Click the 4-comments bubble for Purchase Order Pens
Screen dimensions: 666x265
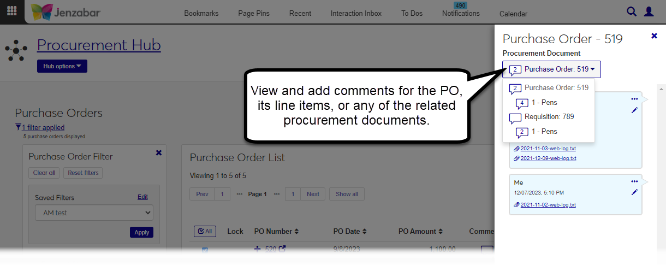(x=522, y=104)
